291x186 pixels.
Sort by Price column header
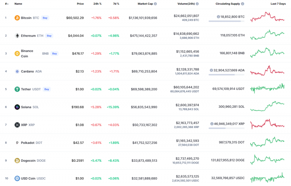point(80,4)
